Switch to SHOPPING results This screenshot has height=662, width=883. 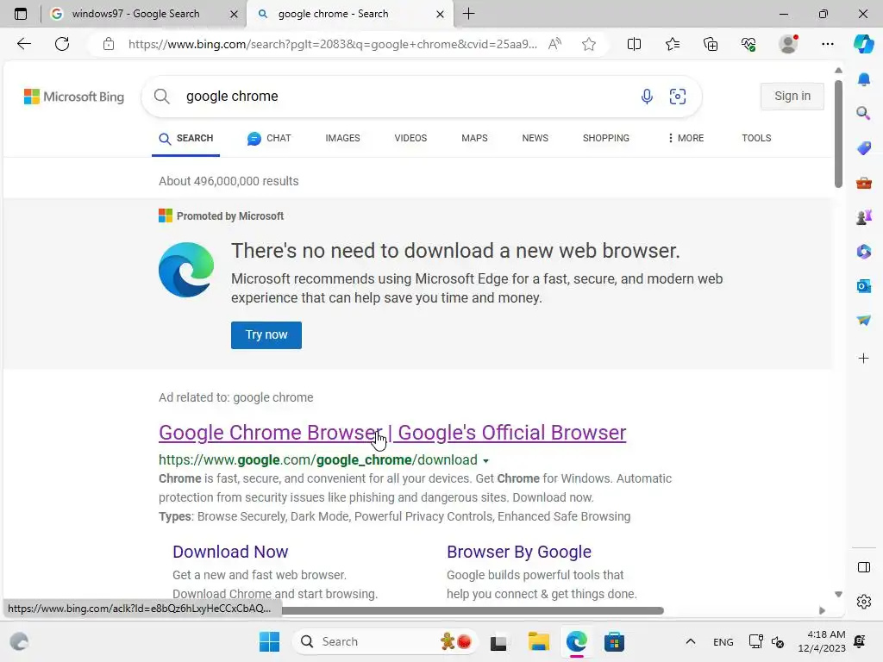pos(606,138)
